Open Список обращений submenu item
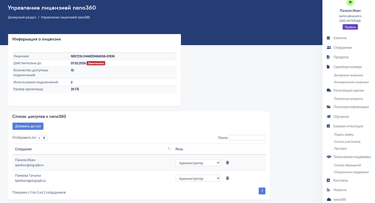 pyautogui.click(x=347, y=165)
